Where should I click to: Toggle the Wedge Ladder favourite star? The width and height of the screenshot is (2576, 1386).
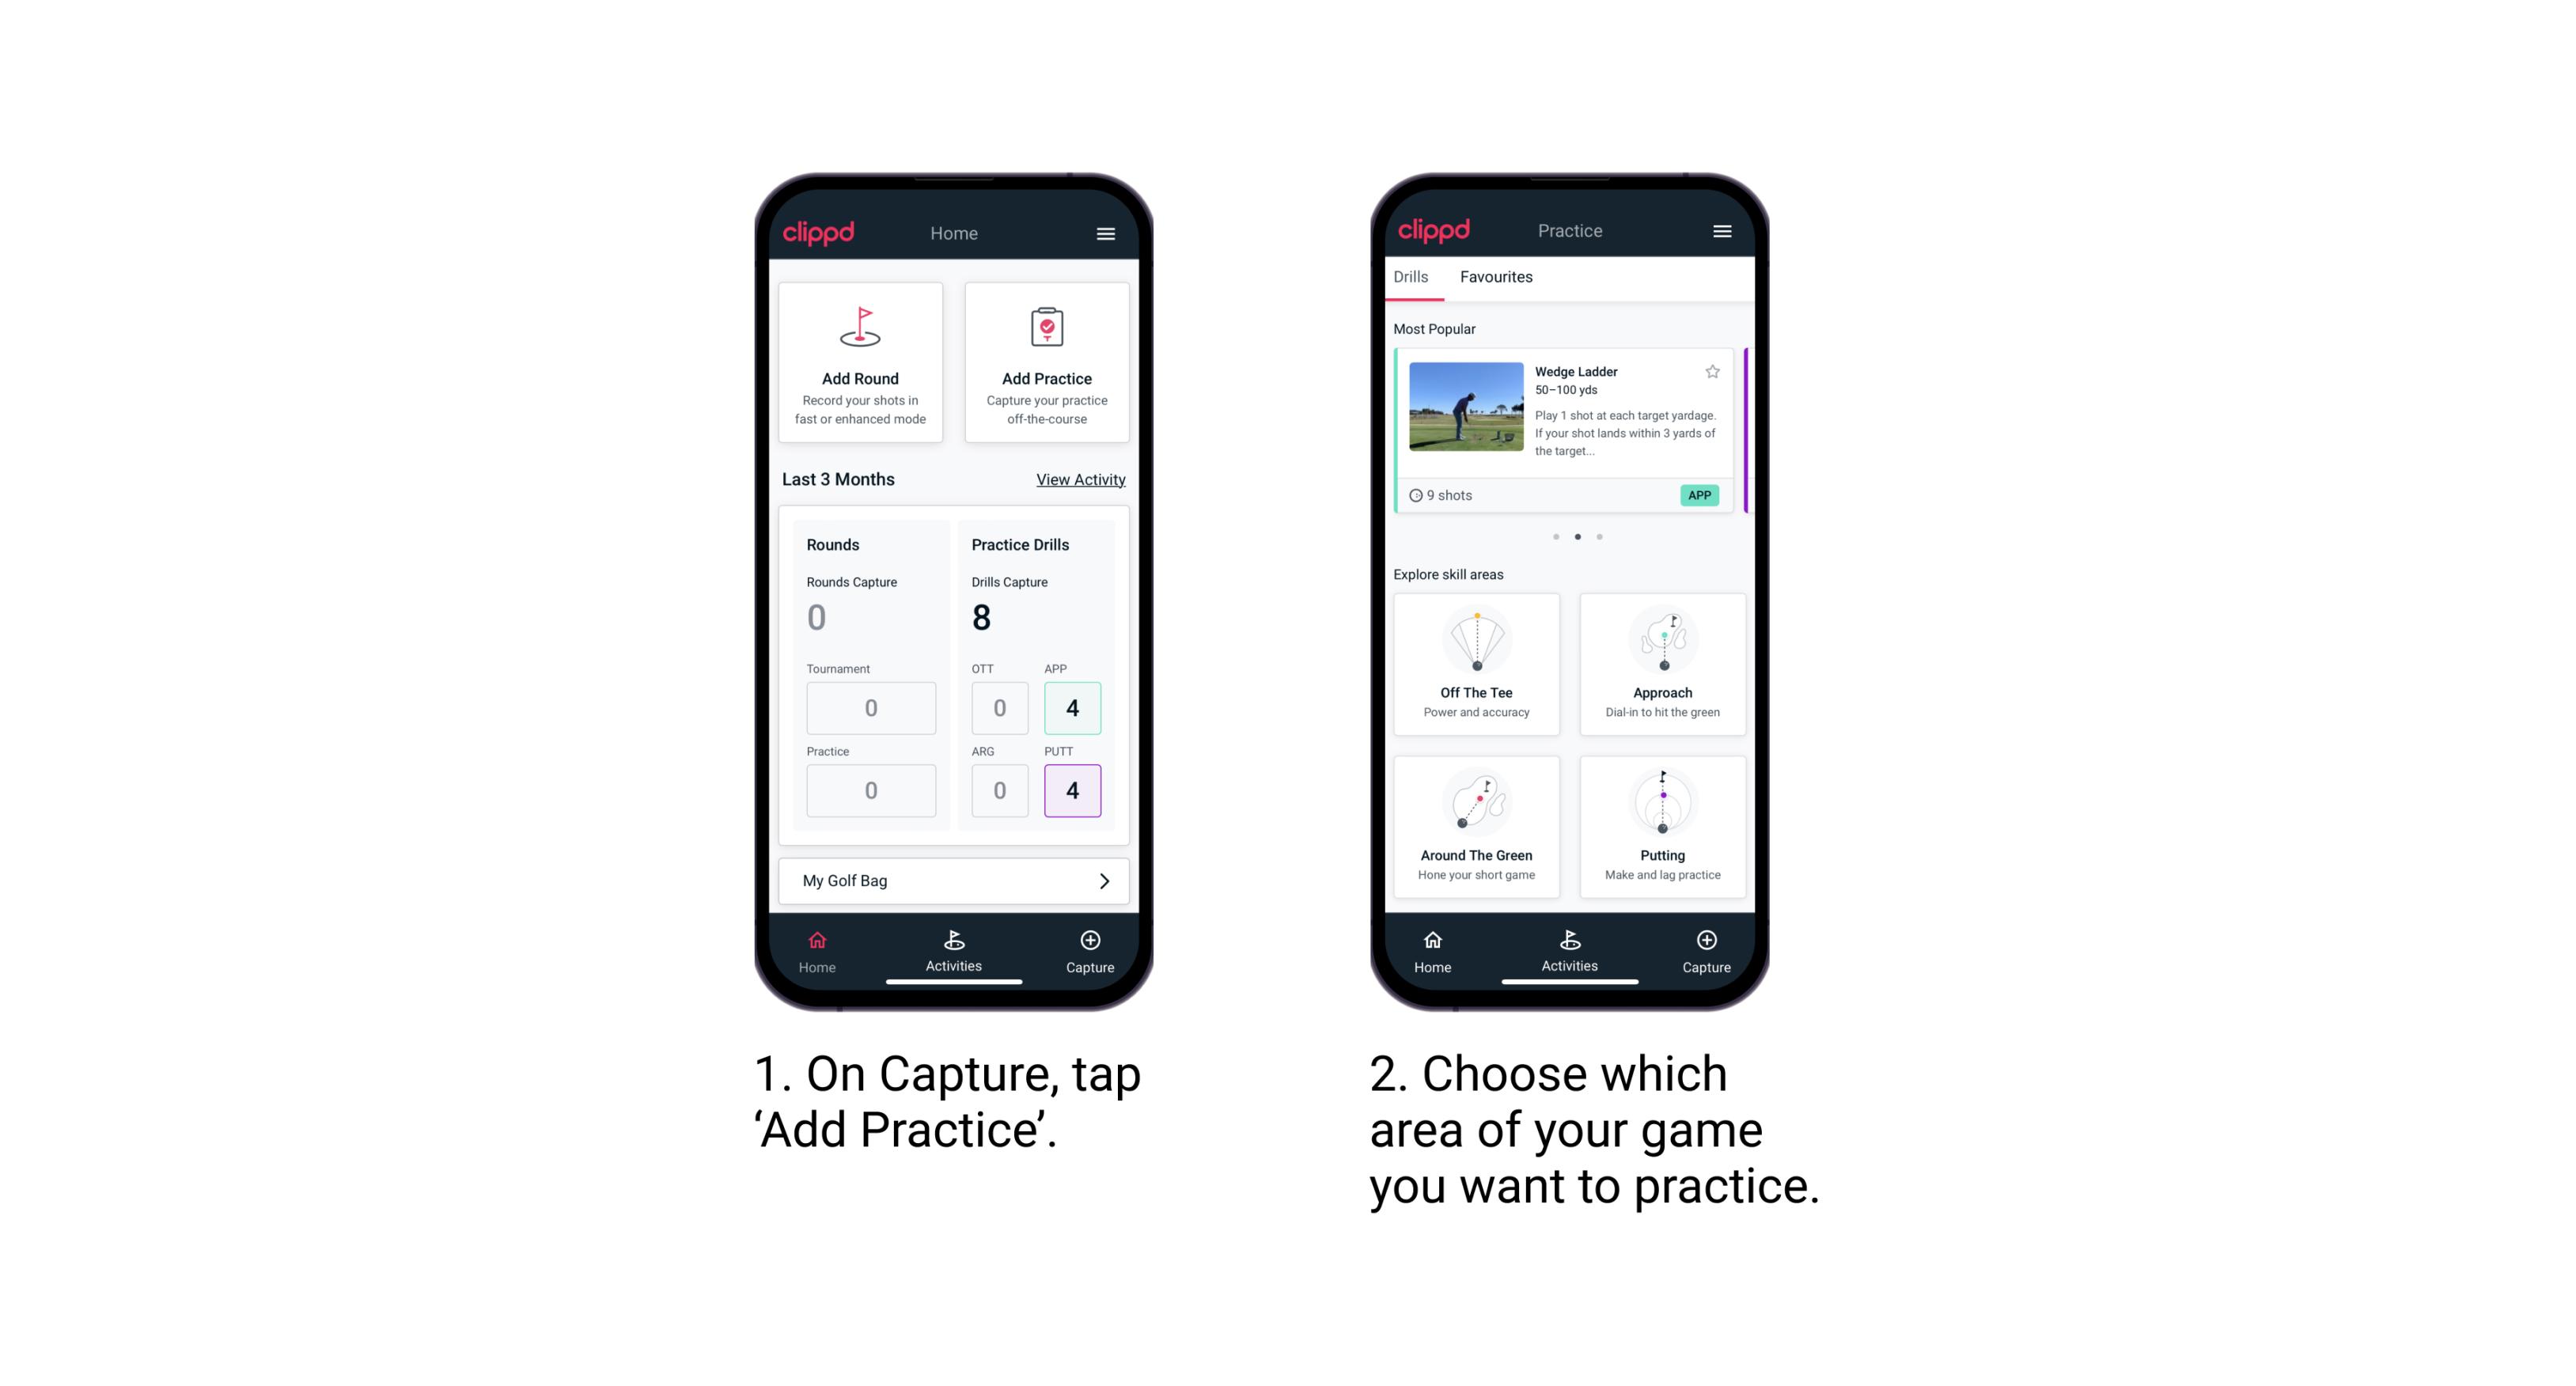[1714, 372]
